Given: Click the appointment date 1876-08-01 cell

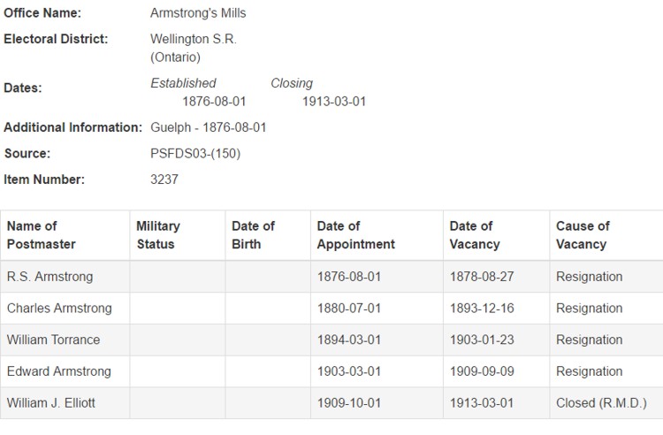Looking at the screenshot, I should (349, 277).
